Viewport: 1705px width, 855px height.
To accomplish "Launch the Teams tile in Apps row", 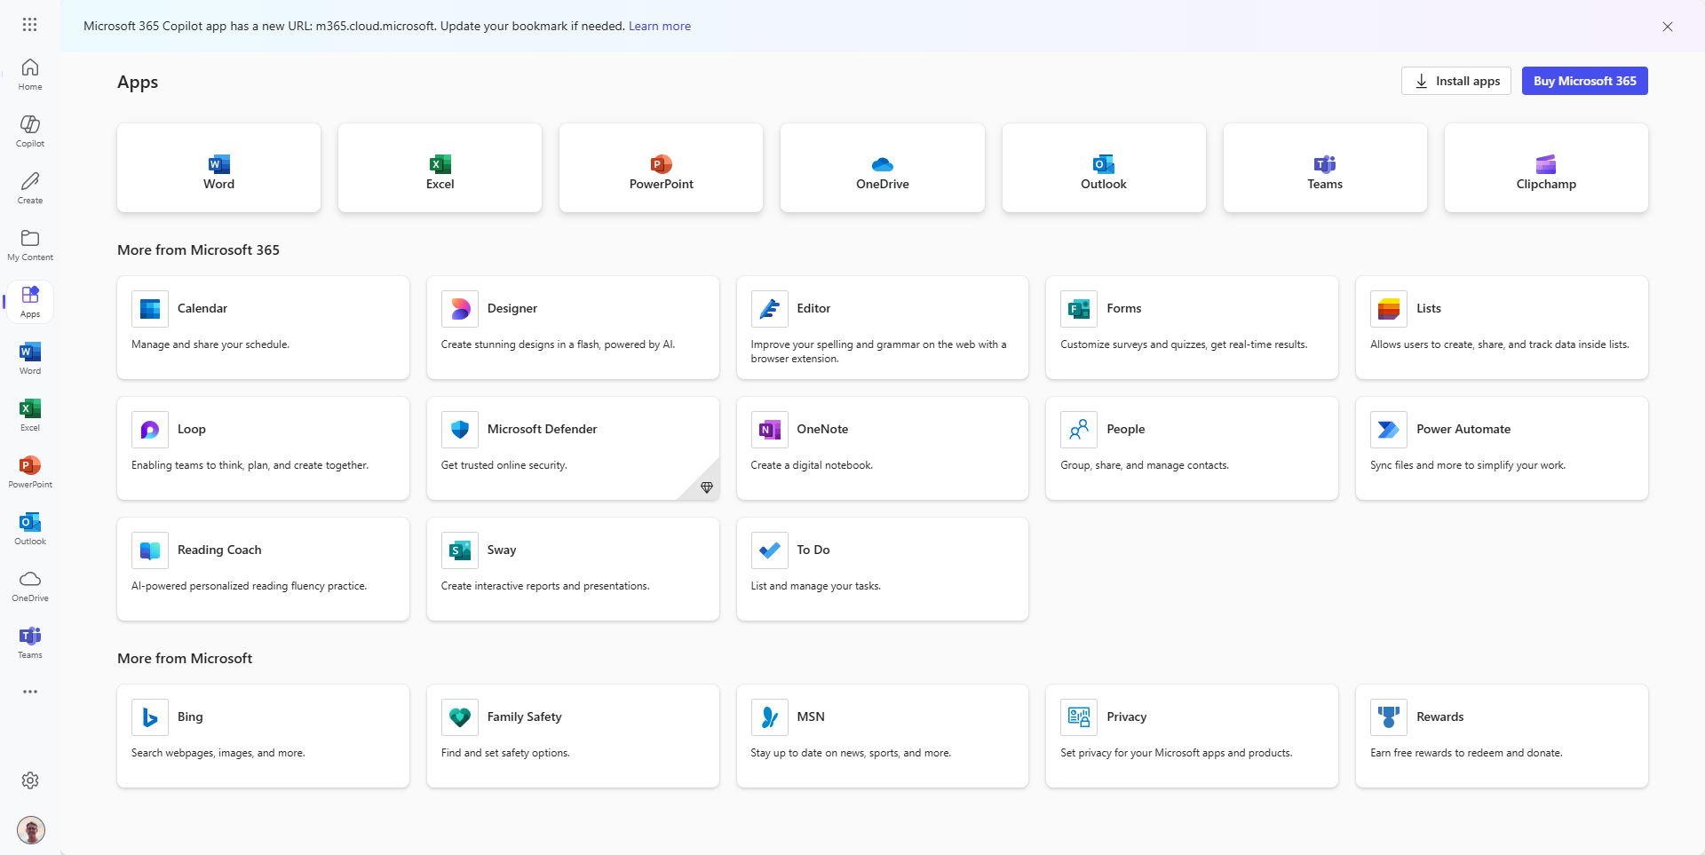I will click(x=1324, y=168).
